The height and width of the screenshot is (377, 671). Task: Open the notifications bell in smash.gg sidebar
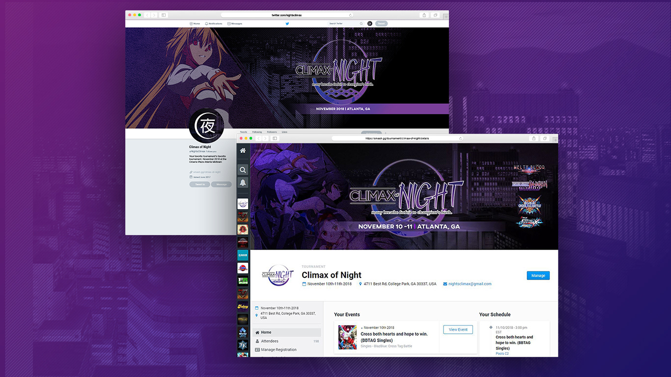[x=243, y=183]
